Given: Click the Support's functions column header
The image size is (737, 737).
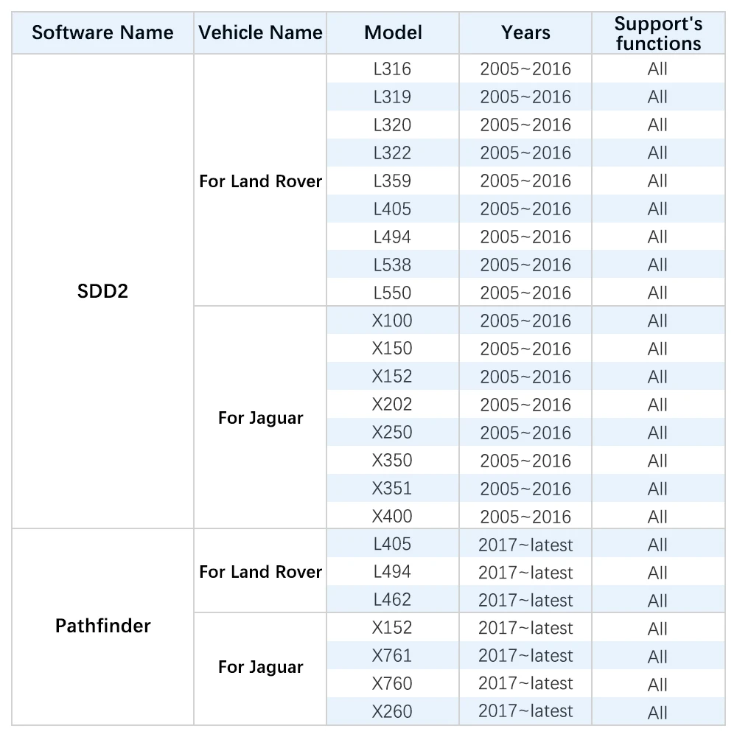Looking at the screenshot, I should coord(658,33).
